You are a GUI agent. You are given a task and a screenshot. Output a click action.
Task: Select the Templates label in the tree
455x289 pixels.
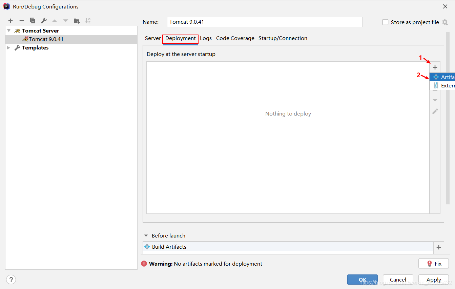tap(35, 48)
